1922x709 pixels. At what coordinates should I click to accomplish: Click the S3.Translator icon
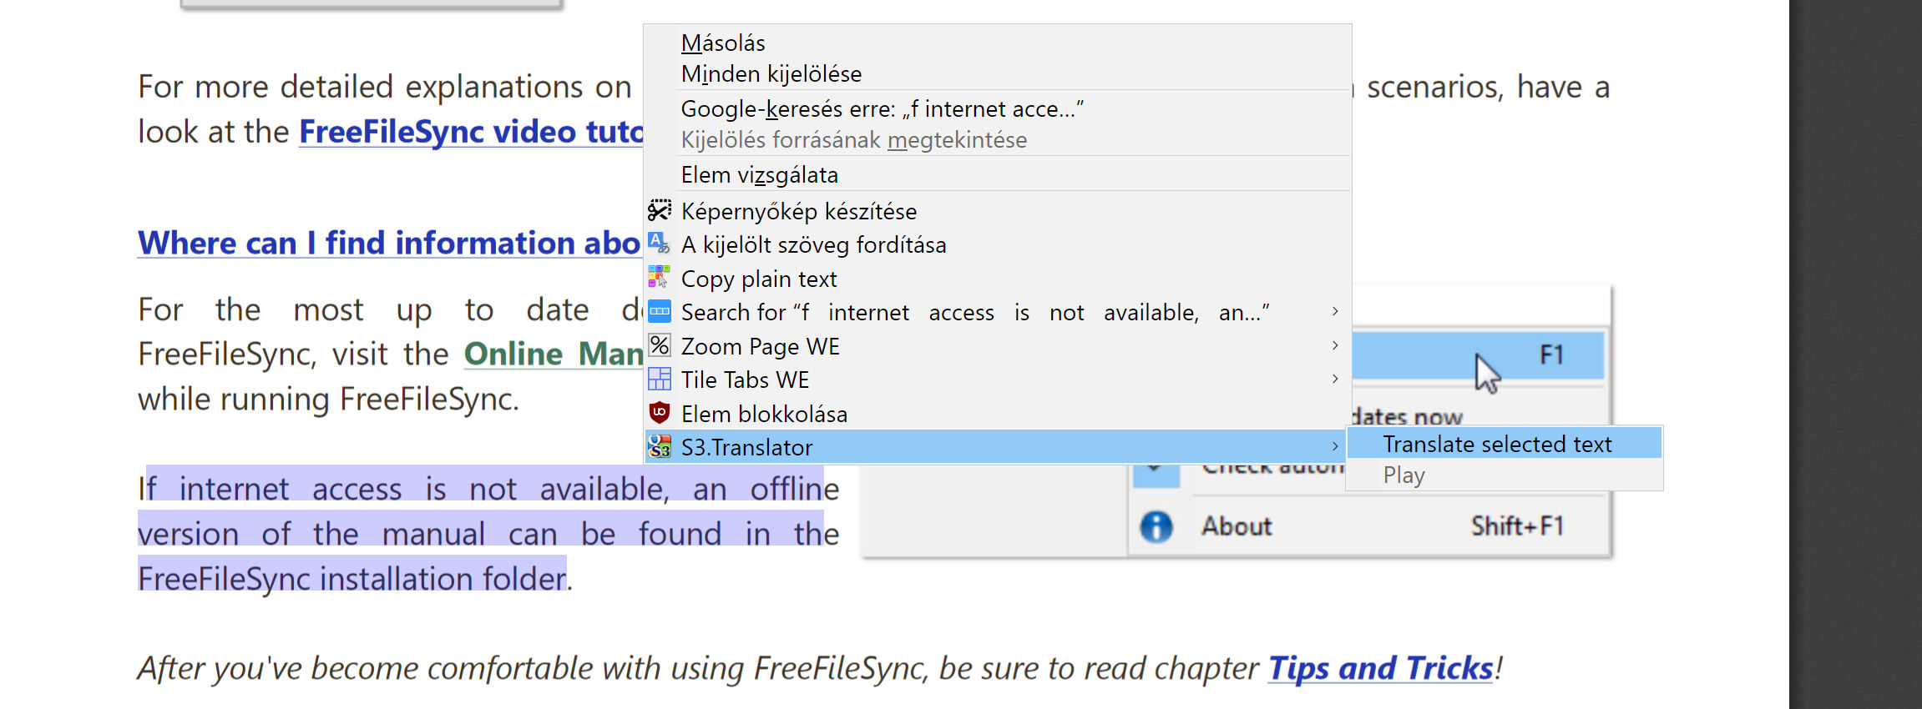pyautogui.click(x=660, y=447)
